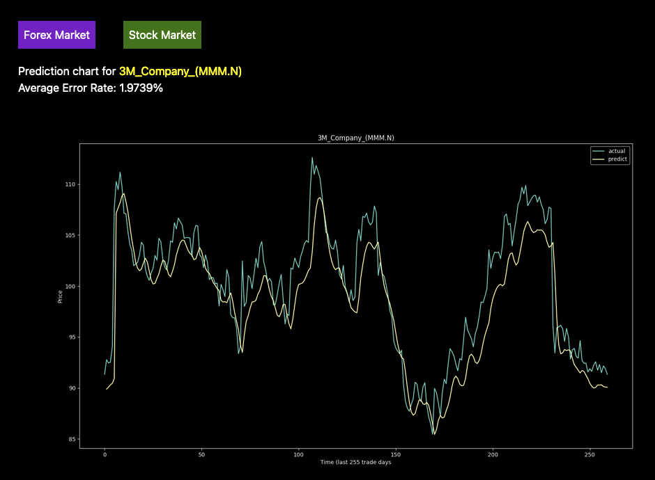Click the 'Price' y-axis label

pos(61,296)
